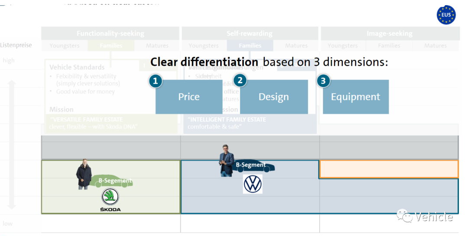This screenshot has width=468, height=236.
Task: Click the man holding a phone
Action: pyautogui.click(x=226, y=161)
